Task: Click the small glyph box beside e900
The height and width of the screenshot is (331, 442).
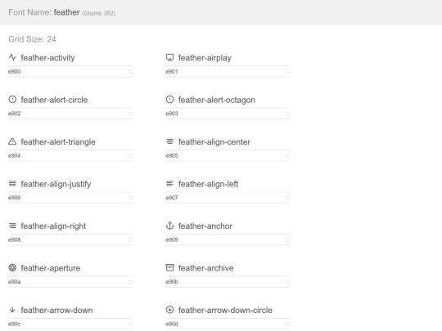Action: (x=130, y=71)
